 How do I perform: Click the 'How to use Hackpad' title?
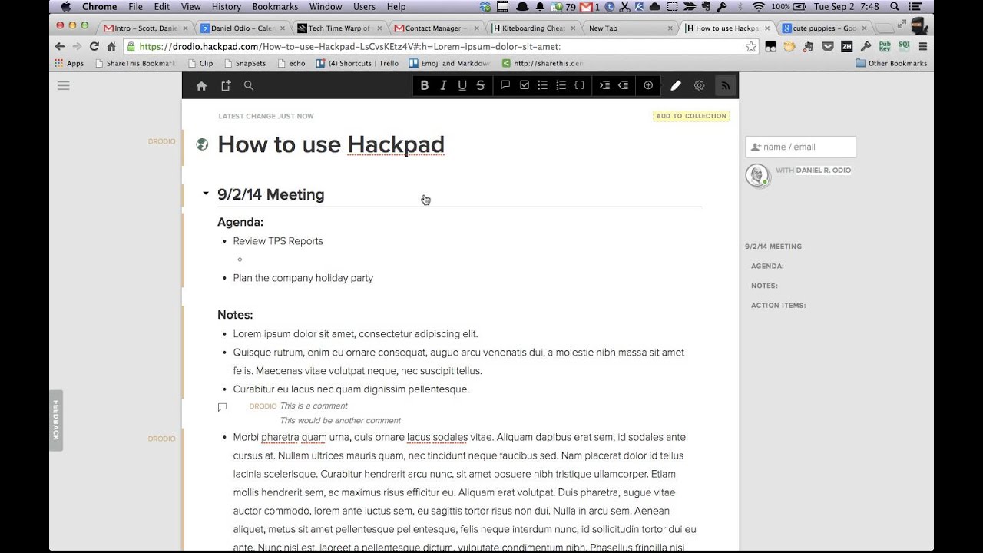331,144
